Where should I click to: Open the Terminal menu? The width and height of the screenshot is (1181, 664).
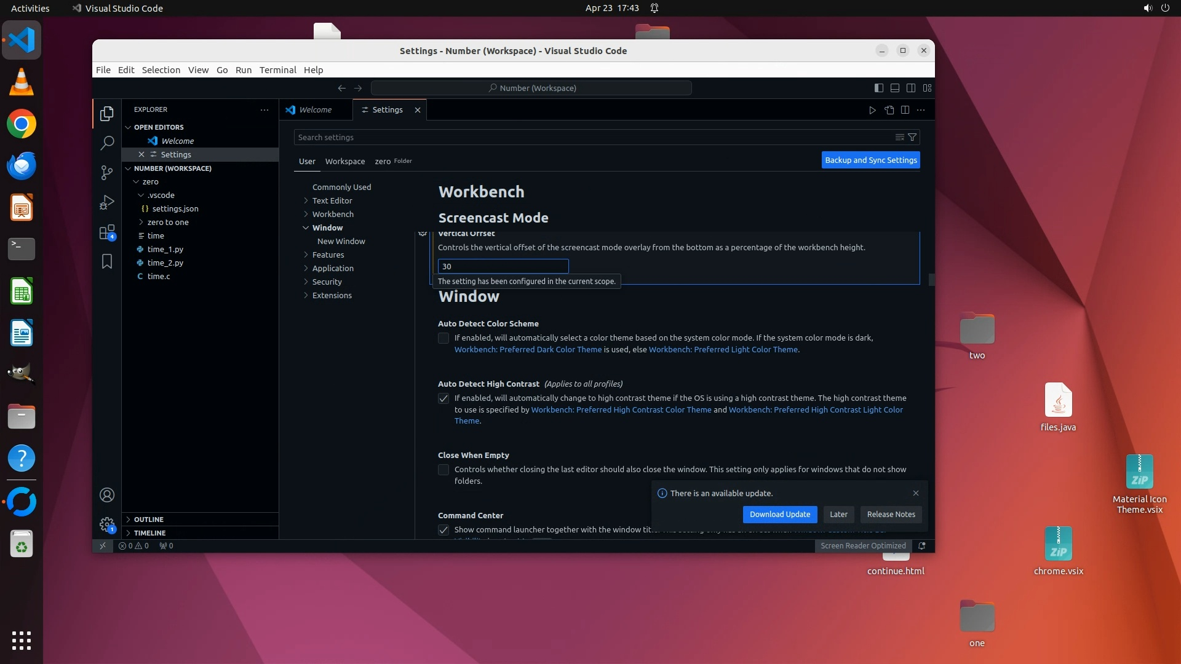[277, 70]
